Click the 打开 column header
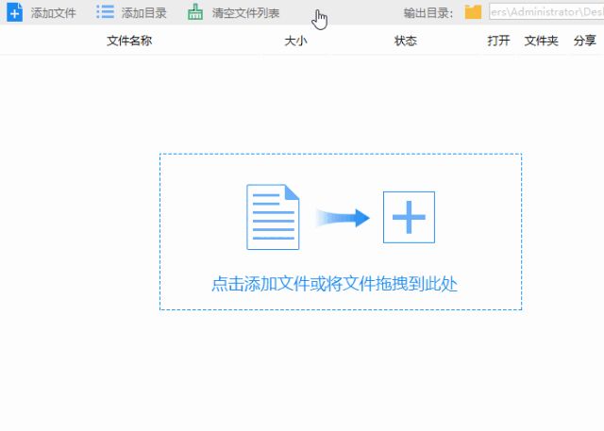Viewport: 604px width, 431px height. [x=498, y=41]
